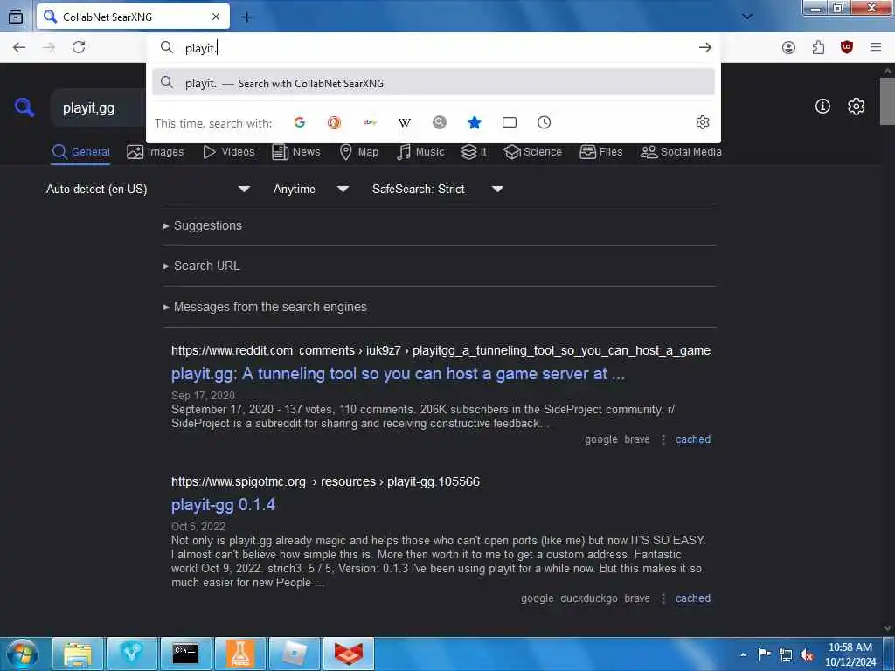Open Firefox View icon beside the tab
The width and height of the screenshot is (895, 671).
tap(16, 17)
